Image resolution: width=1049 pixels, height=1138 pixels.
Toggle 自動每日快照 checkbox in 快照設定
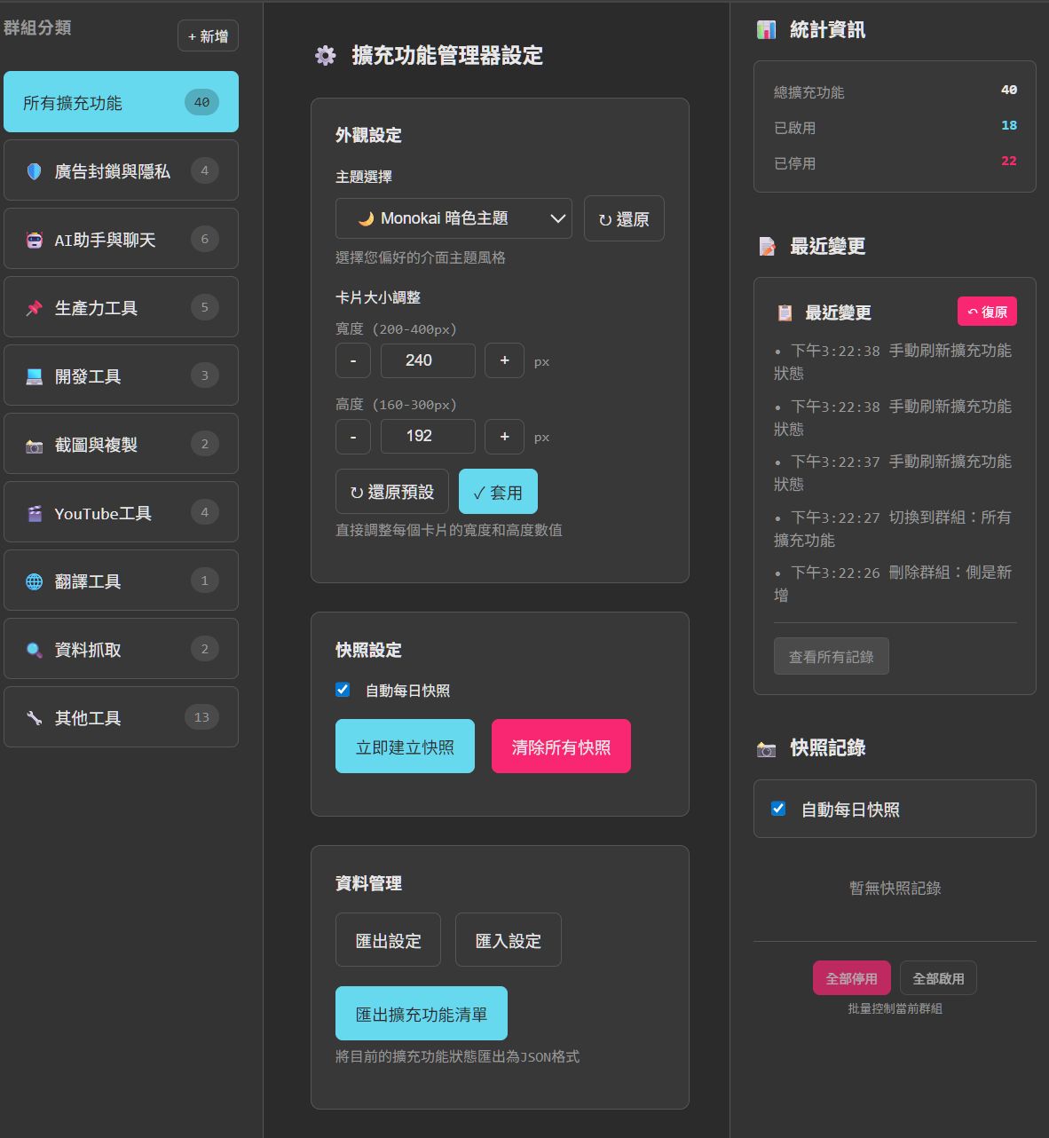[343, 690]
